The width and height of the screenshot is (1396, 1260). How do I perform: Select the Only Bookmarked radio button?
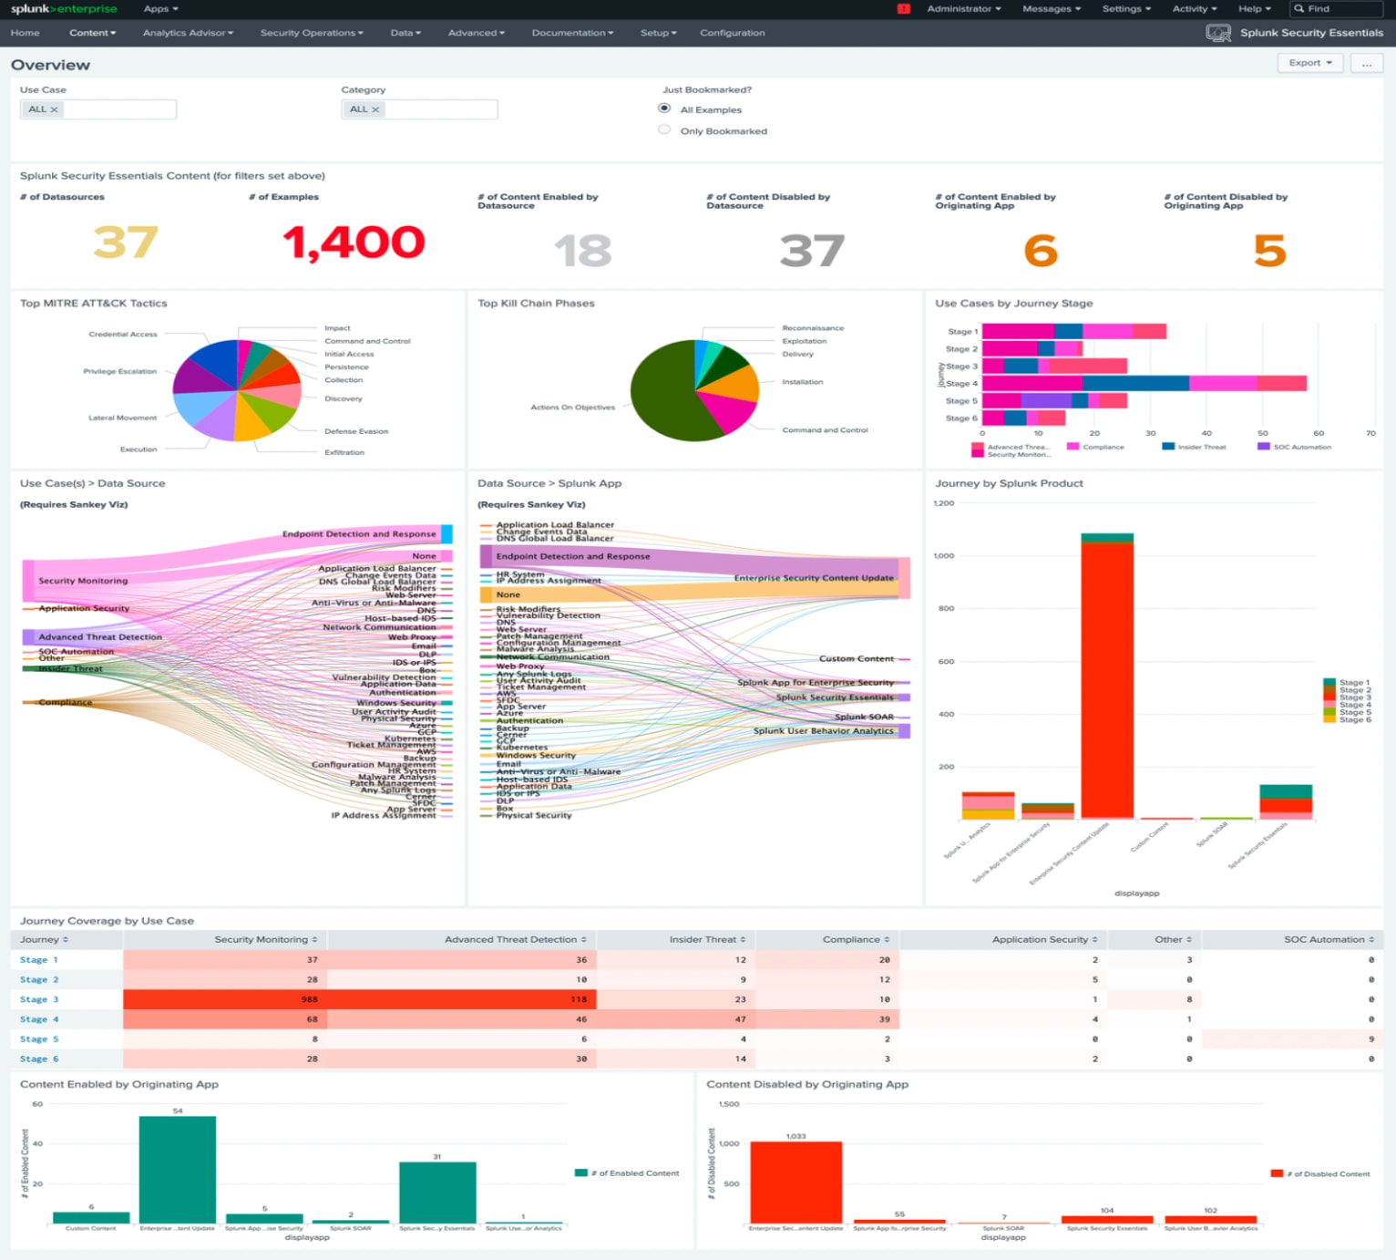point(664,130)
